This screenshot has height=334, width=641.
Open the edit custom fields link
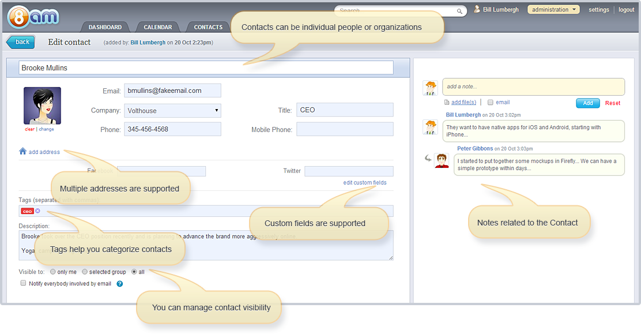pos(365,182)
